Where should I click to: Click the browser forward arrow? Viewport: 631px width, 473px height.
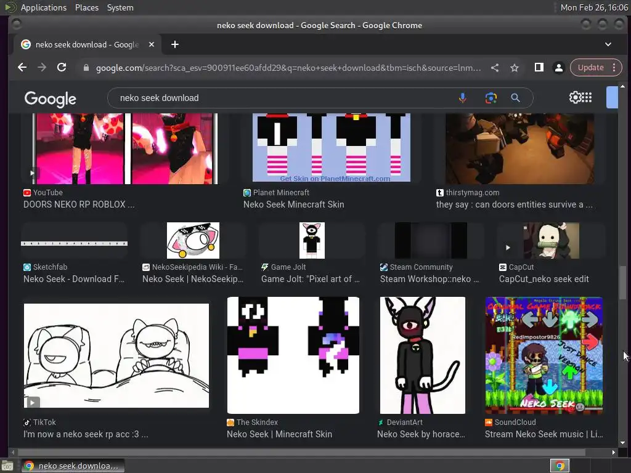pyautogui.click(x=42, y=68)
